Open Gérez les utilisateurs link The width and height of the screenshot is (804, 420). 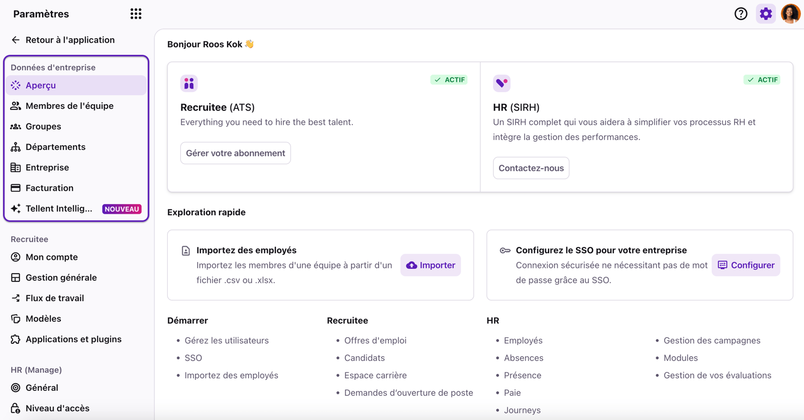pos(227,340)
